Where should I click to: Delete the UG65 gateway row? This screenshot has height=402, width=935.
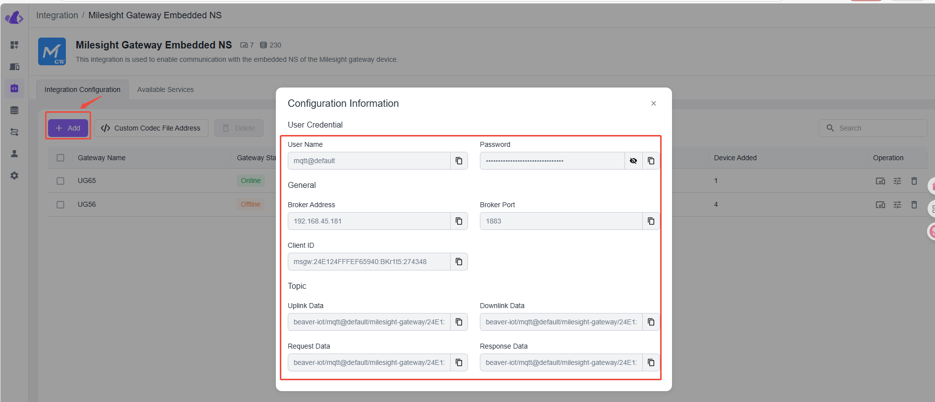(x=914, y=181)
